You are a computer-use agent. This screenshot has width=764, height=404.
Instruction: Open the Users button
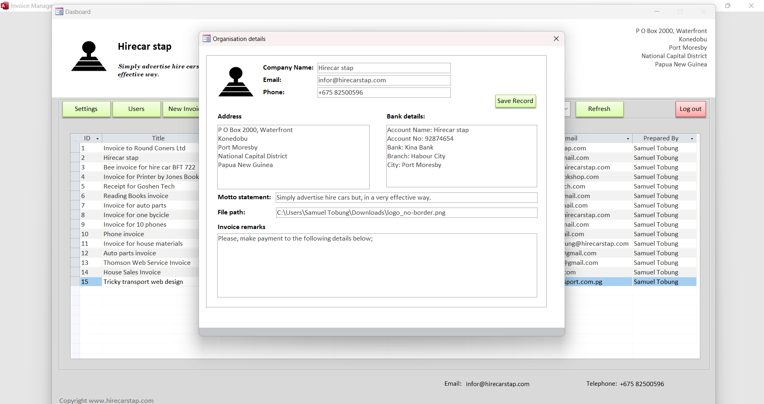click(136, 109)
